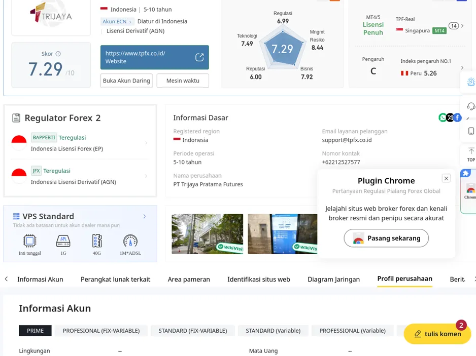Select STANDARD (FIX-VARIABLE) account type
Screen dimensions: 476x356
click(x=193, y=331)
